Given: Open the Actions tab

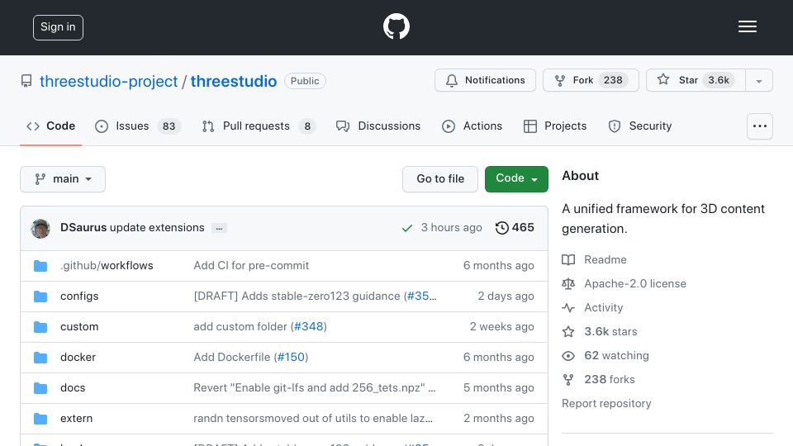Looking at the screenshot, I should [x=472, y=126].
